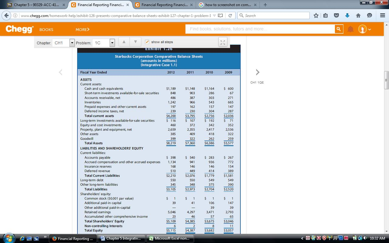The width and height of the screenshot is (389, 243).
Task: Open the URL history dropdown arrow
Action: coord(215,15)
